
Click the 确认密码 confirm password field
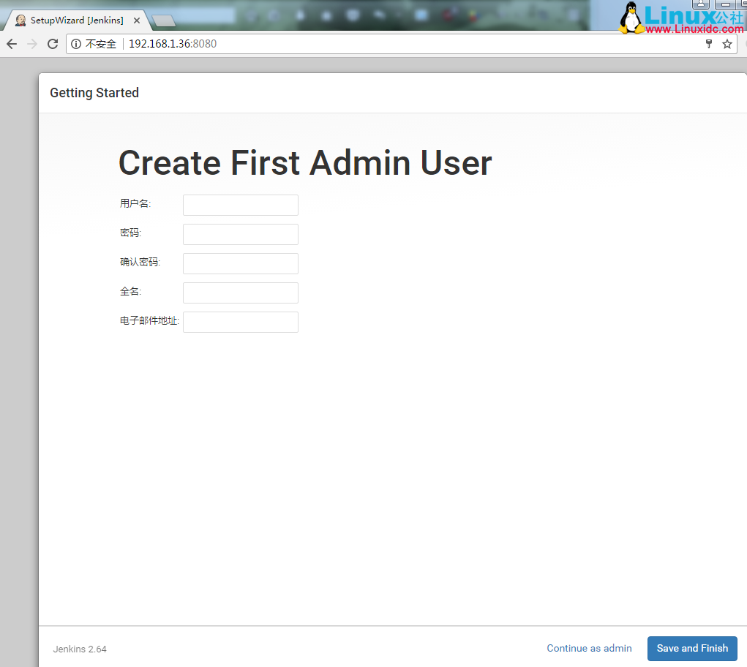point(240,263)
